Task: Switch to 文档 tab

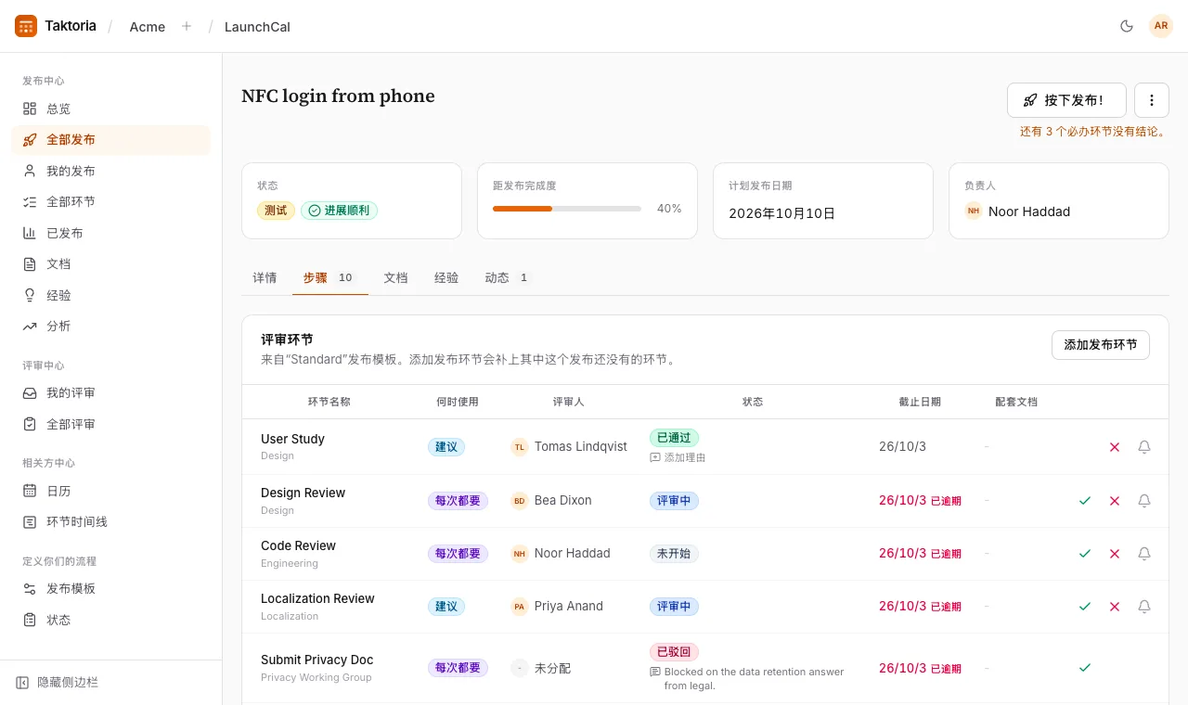Action: click(396, 277)
